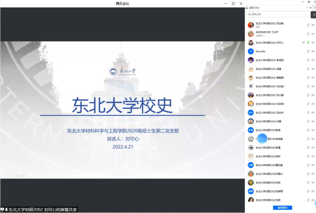This screenshot has width=316, height=213.
Task: Click screen sharing indicator icon next to 刘可心
Action: point(303,42)
